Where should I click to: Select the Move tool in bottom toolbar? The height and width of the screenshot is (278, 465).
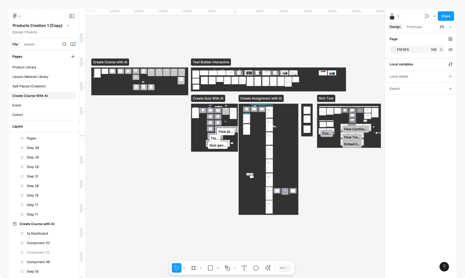point(177,268)
